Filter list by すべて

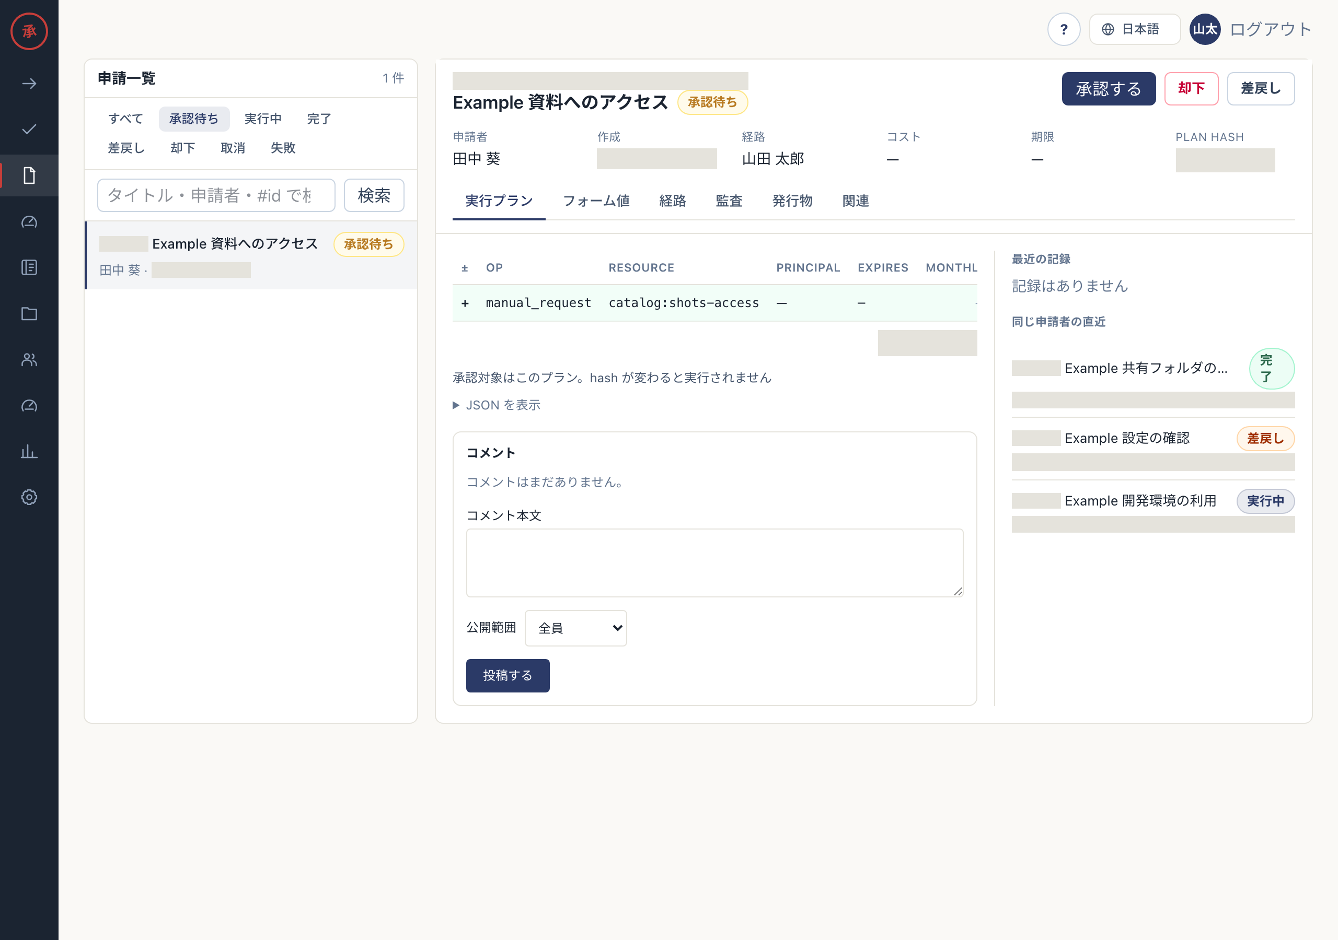[x=126, y=119]
